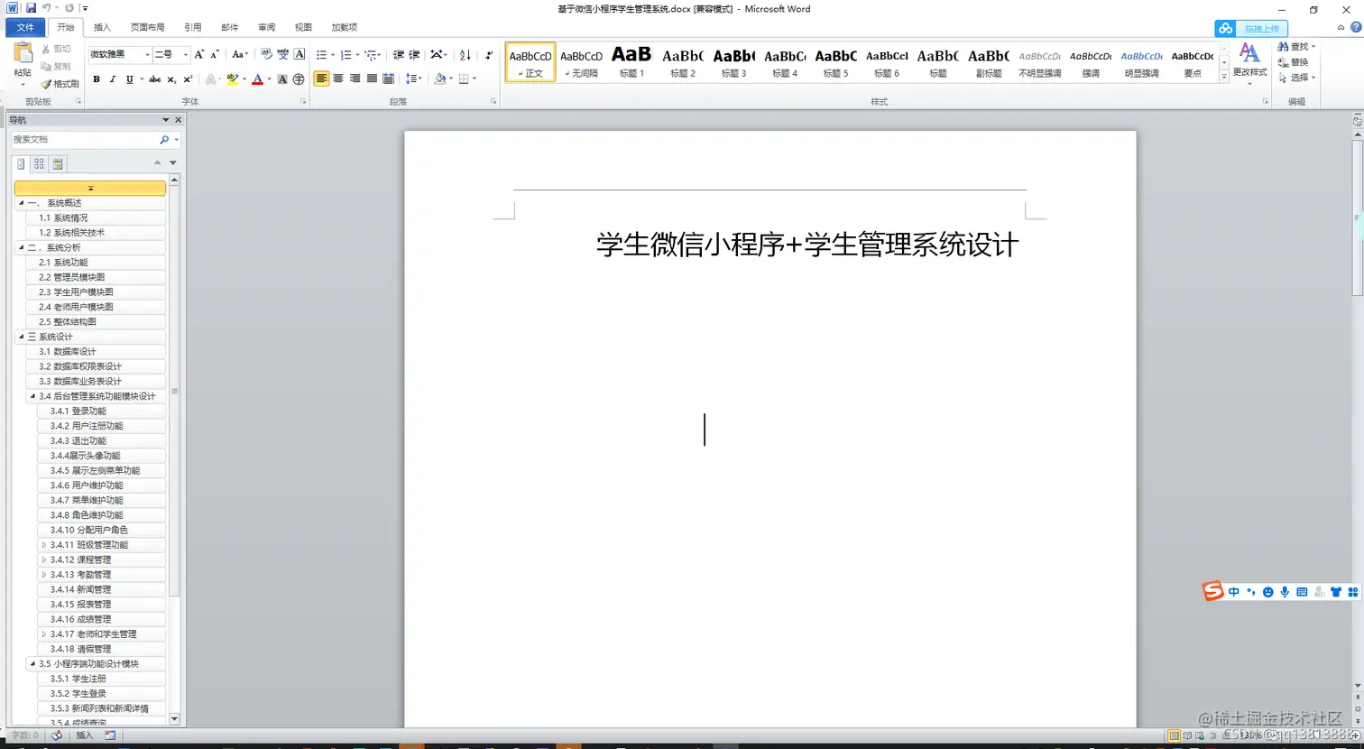Viewport: 1364px width, 749px height.
Task: Apply character shading formatting
Action: (282, 79)
